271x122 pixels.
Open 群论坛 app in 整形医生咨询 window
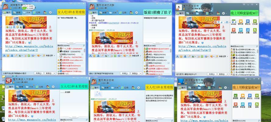(x=248, y=22)
